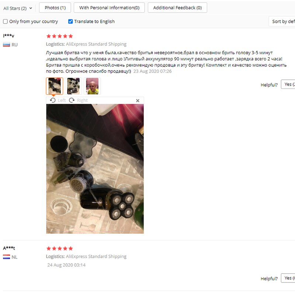
Task: Show Additional Feedback (0) reviews
Action: pyautogui.click(x=177, y=8)
